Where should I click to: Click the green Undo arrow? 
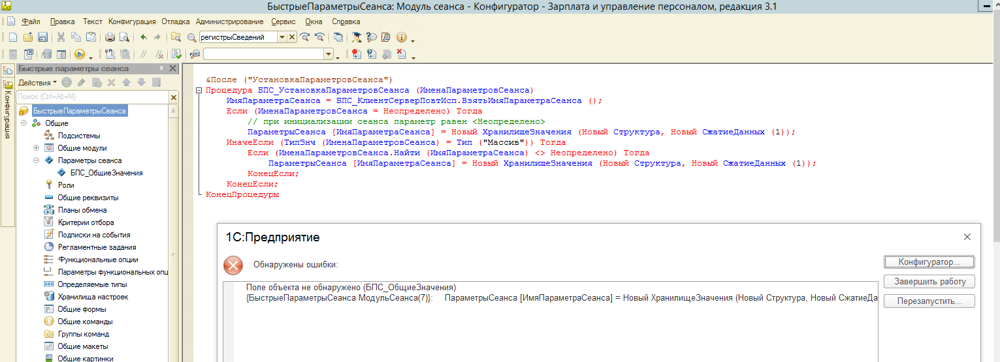tap(143, 37)
